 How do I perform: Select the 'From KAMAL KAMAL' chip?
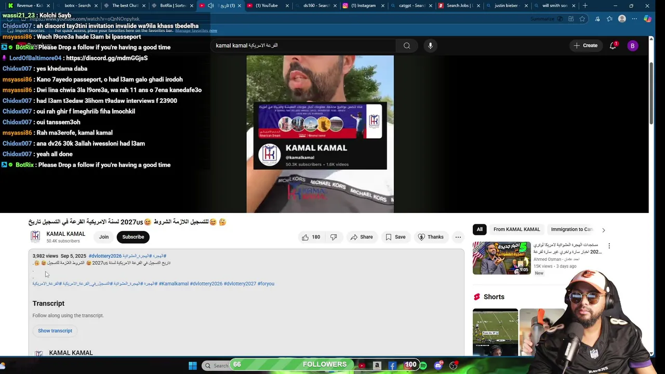click(516, 230)
